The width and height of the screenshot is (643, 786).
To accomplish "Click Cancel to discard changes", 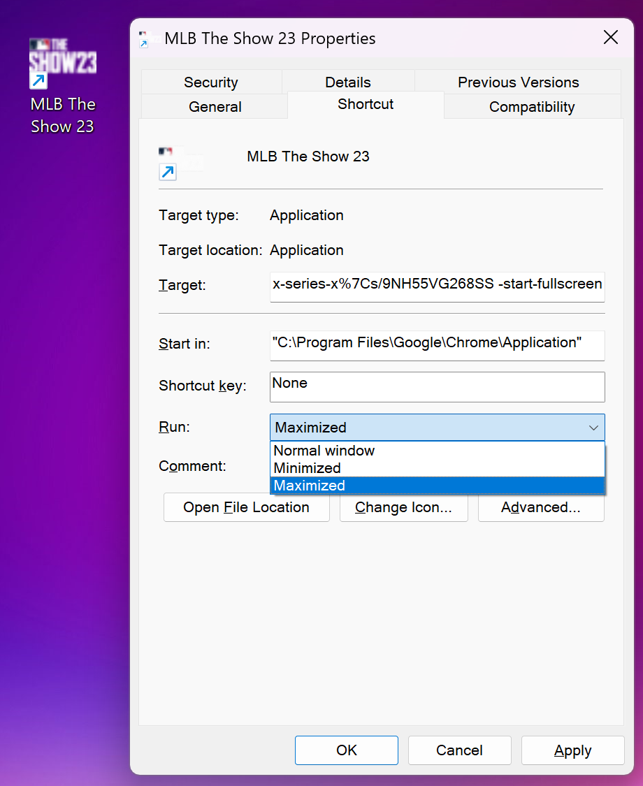I will (x=459, y=750).
